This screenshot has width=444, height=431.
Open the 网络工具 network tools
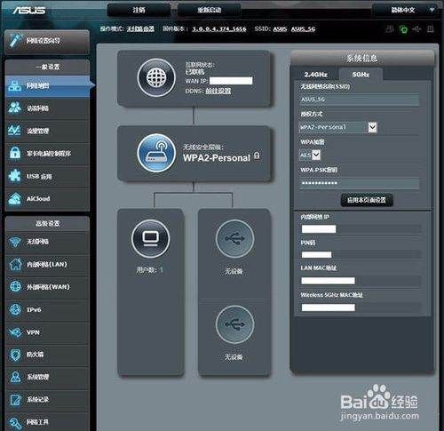click(47, 421)
